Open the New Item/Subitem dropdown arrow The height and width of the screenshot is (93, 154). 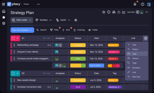click(x=31, y=30)
